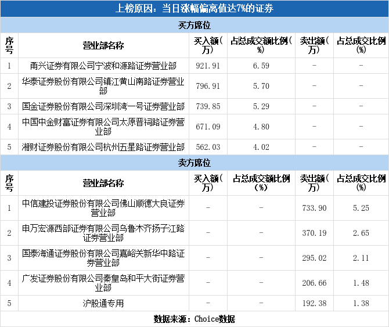Click percentage value 5.29
This screenshot has width=389, height=327.
click(261, 106)
